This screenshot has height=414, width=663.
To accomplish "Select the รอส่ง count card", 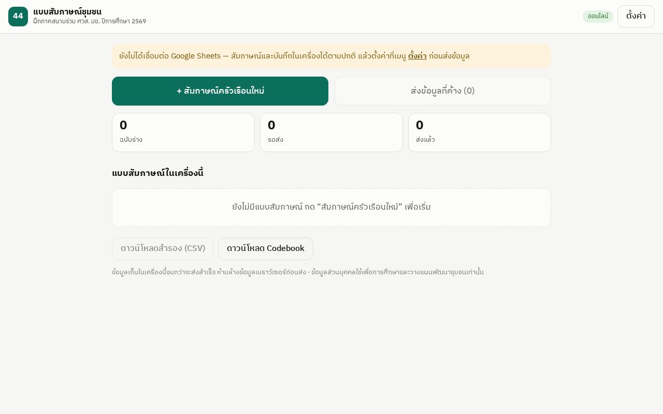I will point(331,132).
